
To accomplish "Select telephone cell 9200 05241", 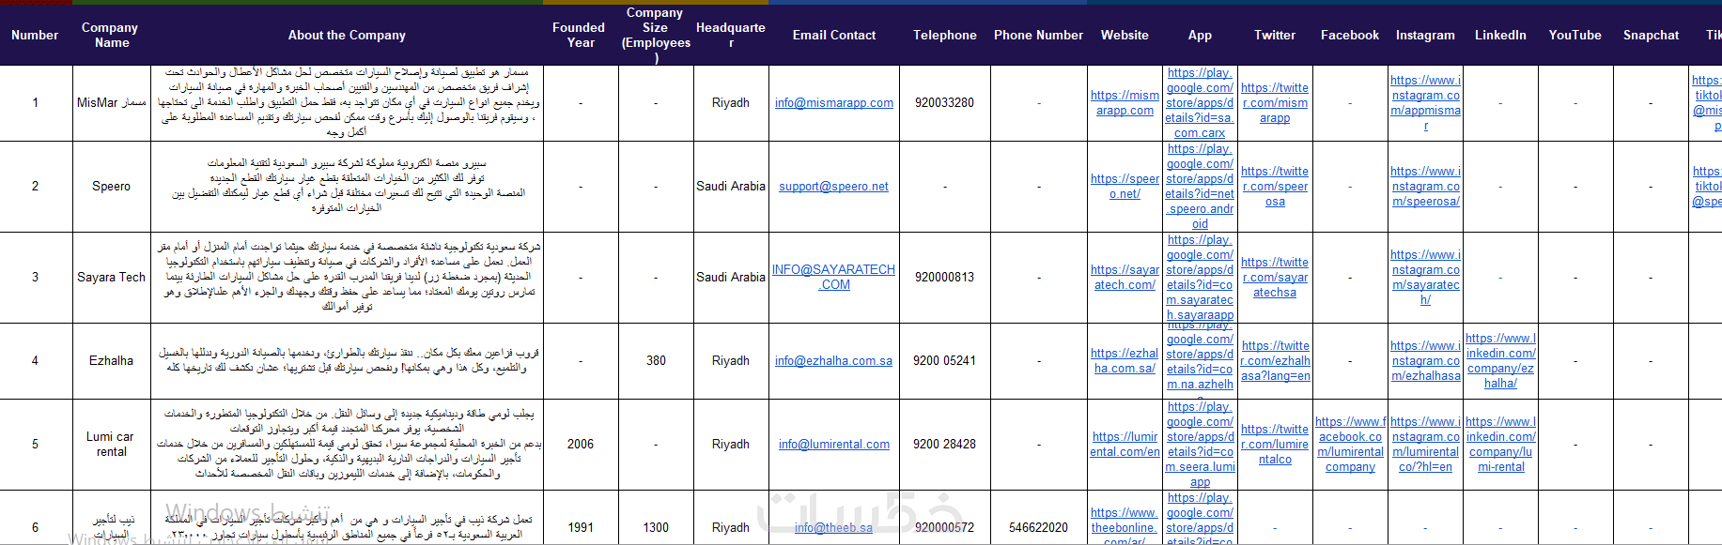I will (944, 361).
